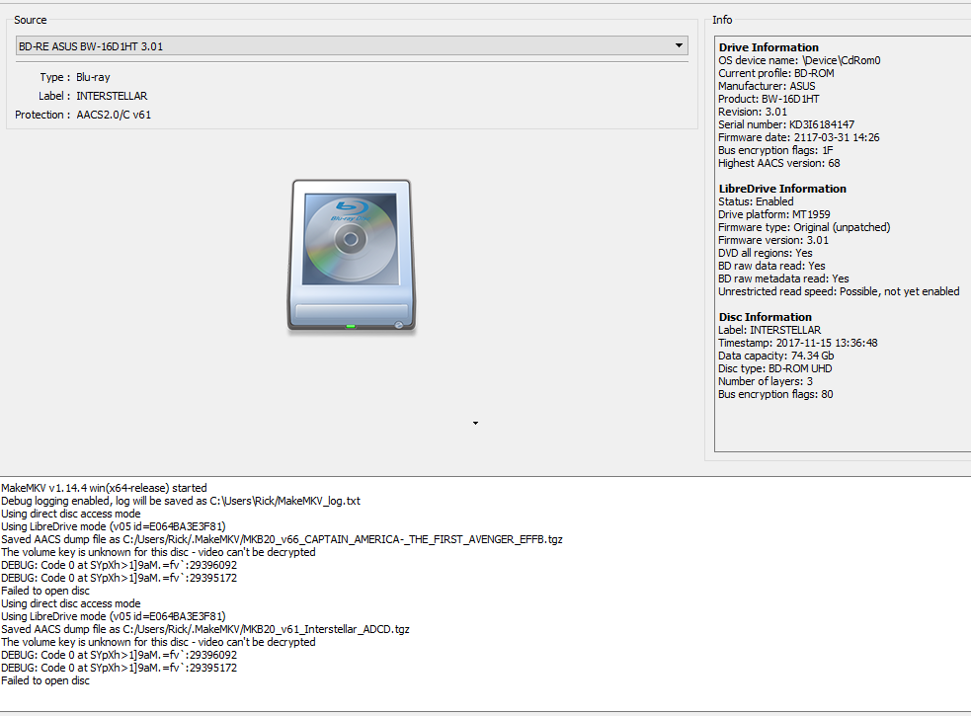Select the INTERSTELLAR label value in Source
Viewport: 971px width, 716px height.
[112, 96]
